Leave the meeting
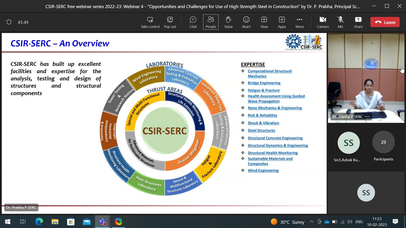The height and width of the screenshot is (228, 406). [385, 22]
